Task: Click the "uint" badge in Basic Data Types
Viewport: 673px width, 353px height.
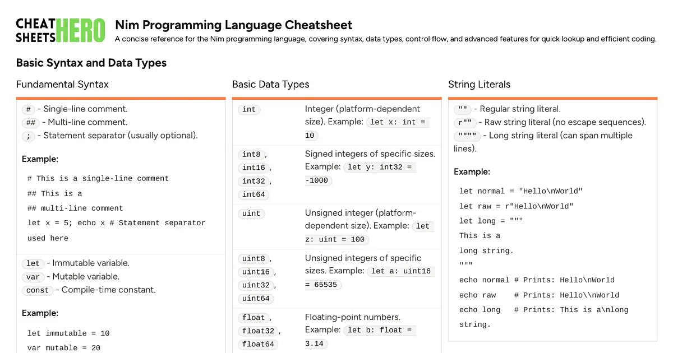Action: pyautogui.click(x=251, y=213)
